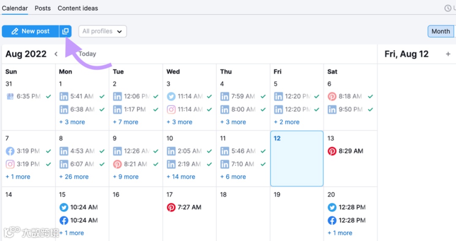Open LinkedIn 9:50 PM post on Aug 6

pos(350,110)
